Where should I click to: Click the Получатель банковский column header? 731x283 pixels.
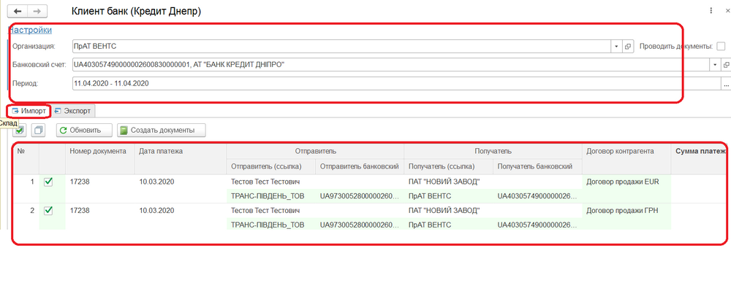pos(537,166)
